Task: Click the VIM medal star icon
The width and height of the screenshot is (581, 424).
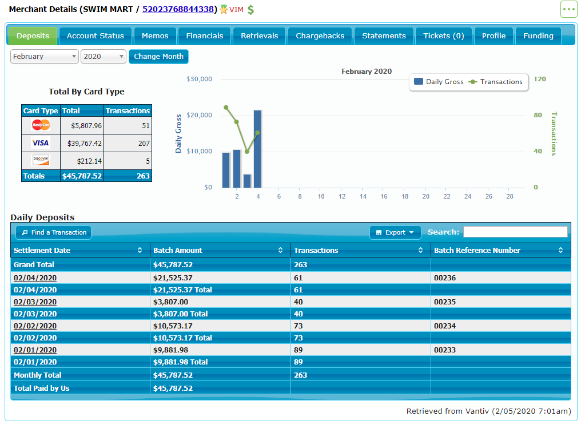Action: [224, 10]
